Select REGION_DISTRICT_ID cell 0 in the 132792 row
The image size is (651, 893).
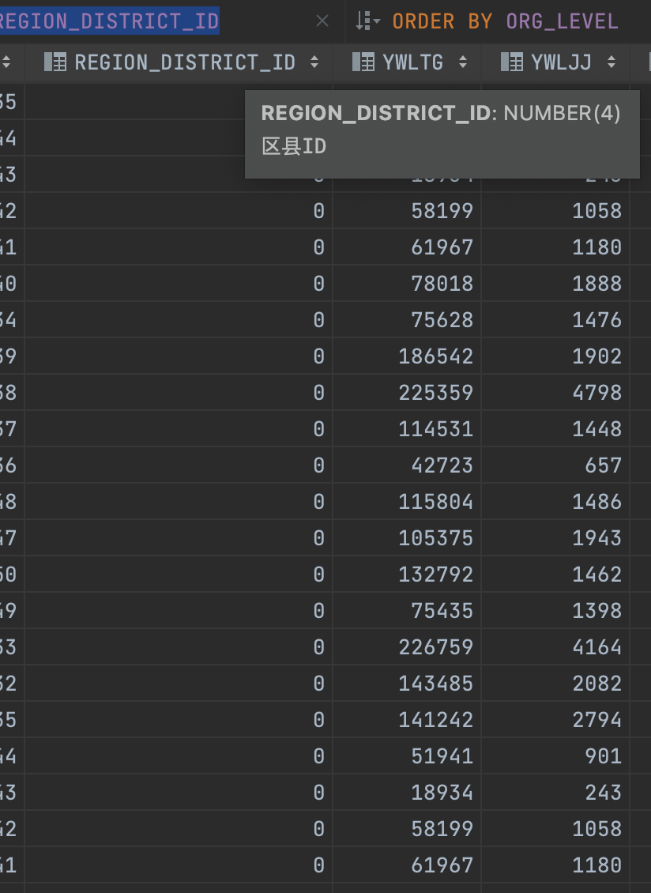click(179, 574)
